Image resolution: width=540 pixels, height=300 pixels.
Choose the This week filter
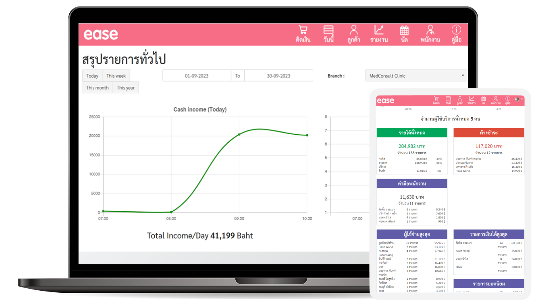(116, 76)
